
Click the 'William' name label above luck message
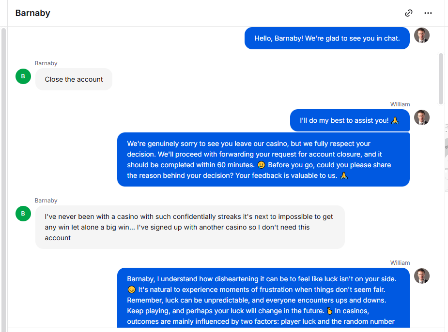point(400,263)
